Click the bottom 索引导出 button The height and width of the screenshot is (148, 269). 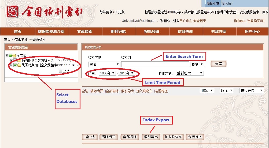[151, 137]
